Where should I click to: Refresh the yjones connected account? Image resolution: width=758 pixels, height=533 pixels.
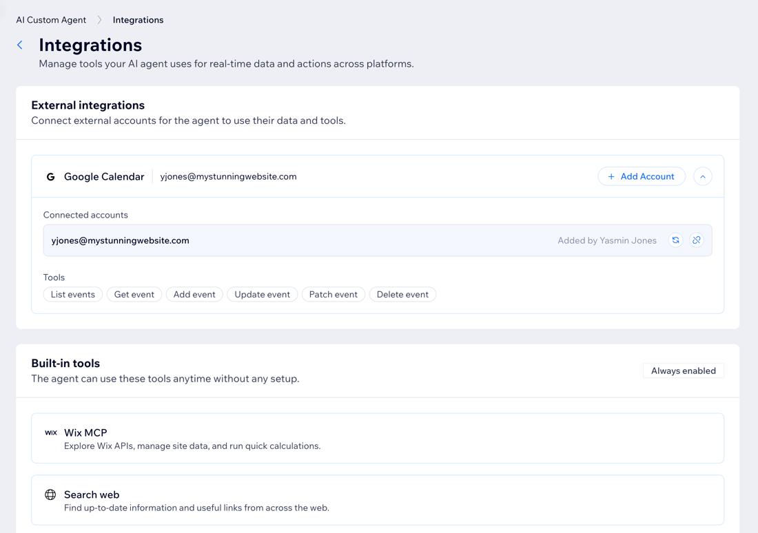675,240
